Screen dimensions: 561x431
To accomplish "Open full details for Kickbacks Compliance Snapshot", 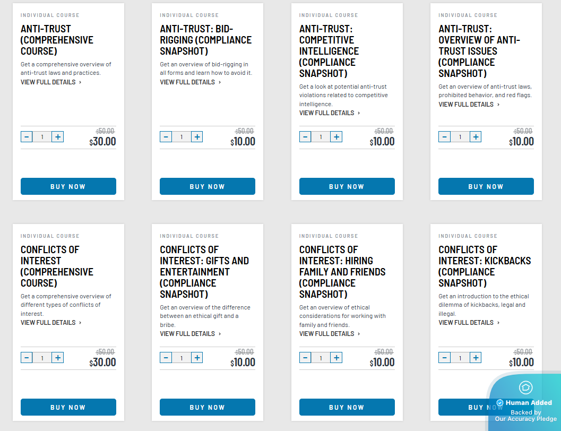I will [x=469, y=323].
